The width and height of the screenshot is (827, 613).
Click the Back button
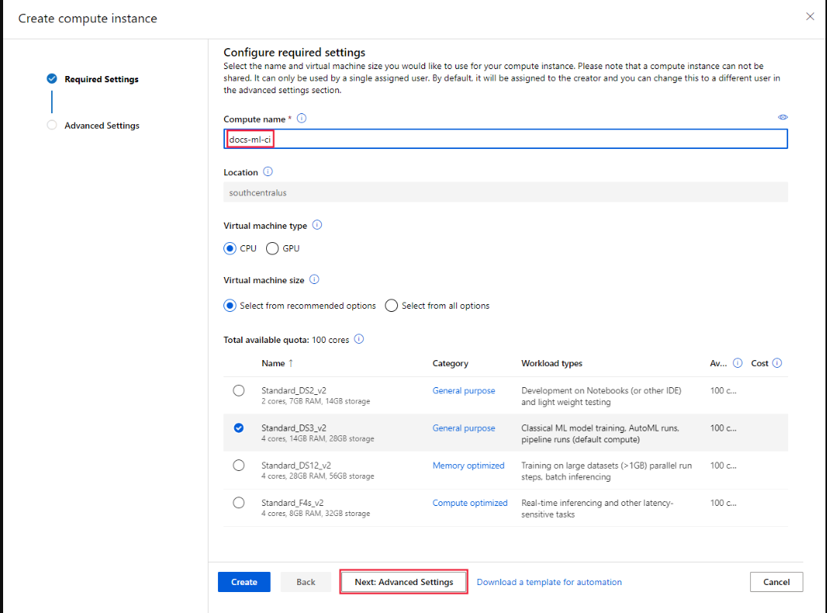pos(306,582)
